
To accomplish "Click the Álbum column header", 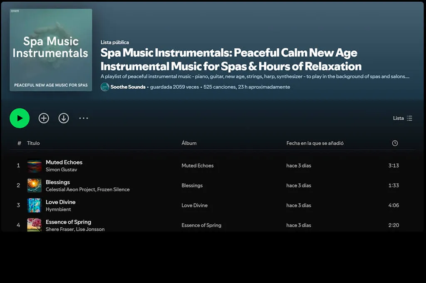I will point(189,143).
